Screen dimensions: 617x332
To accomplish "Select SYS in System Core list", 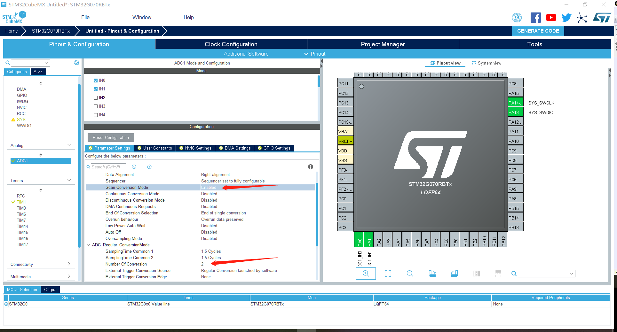I will click(21, 120).
